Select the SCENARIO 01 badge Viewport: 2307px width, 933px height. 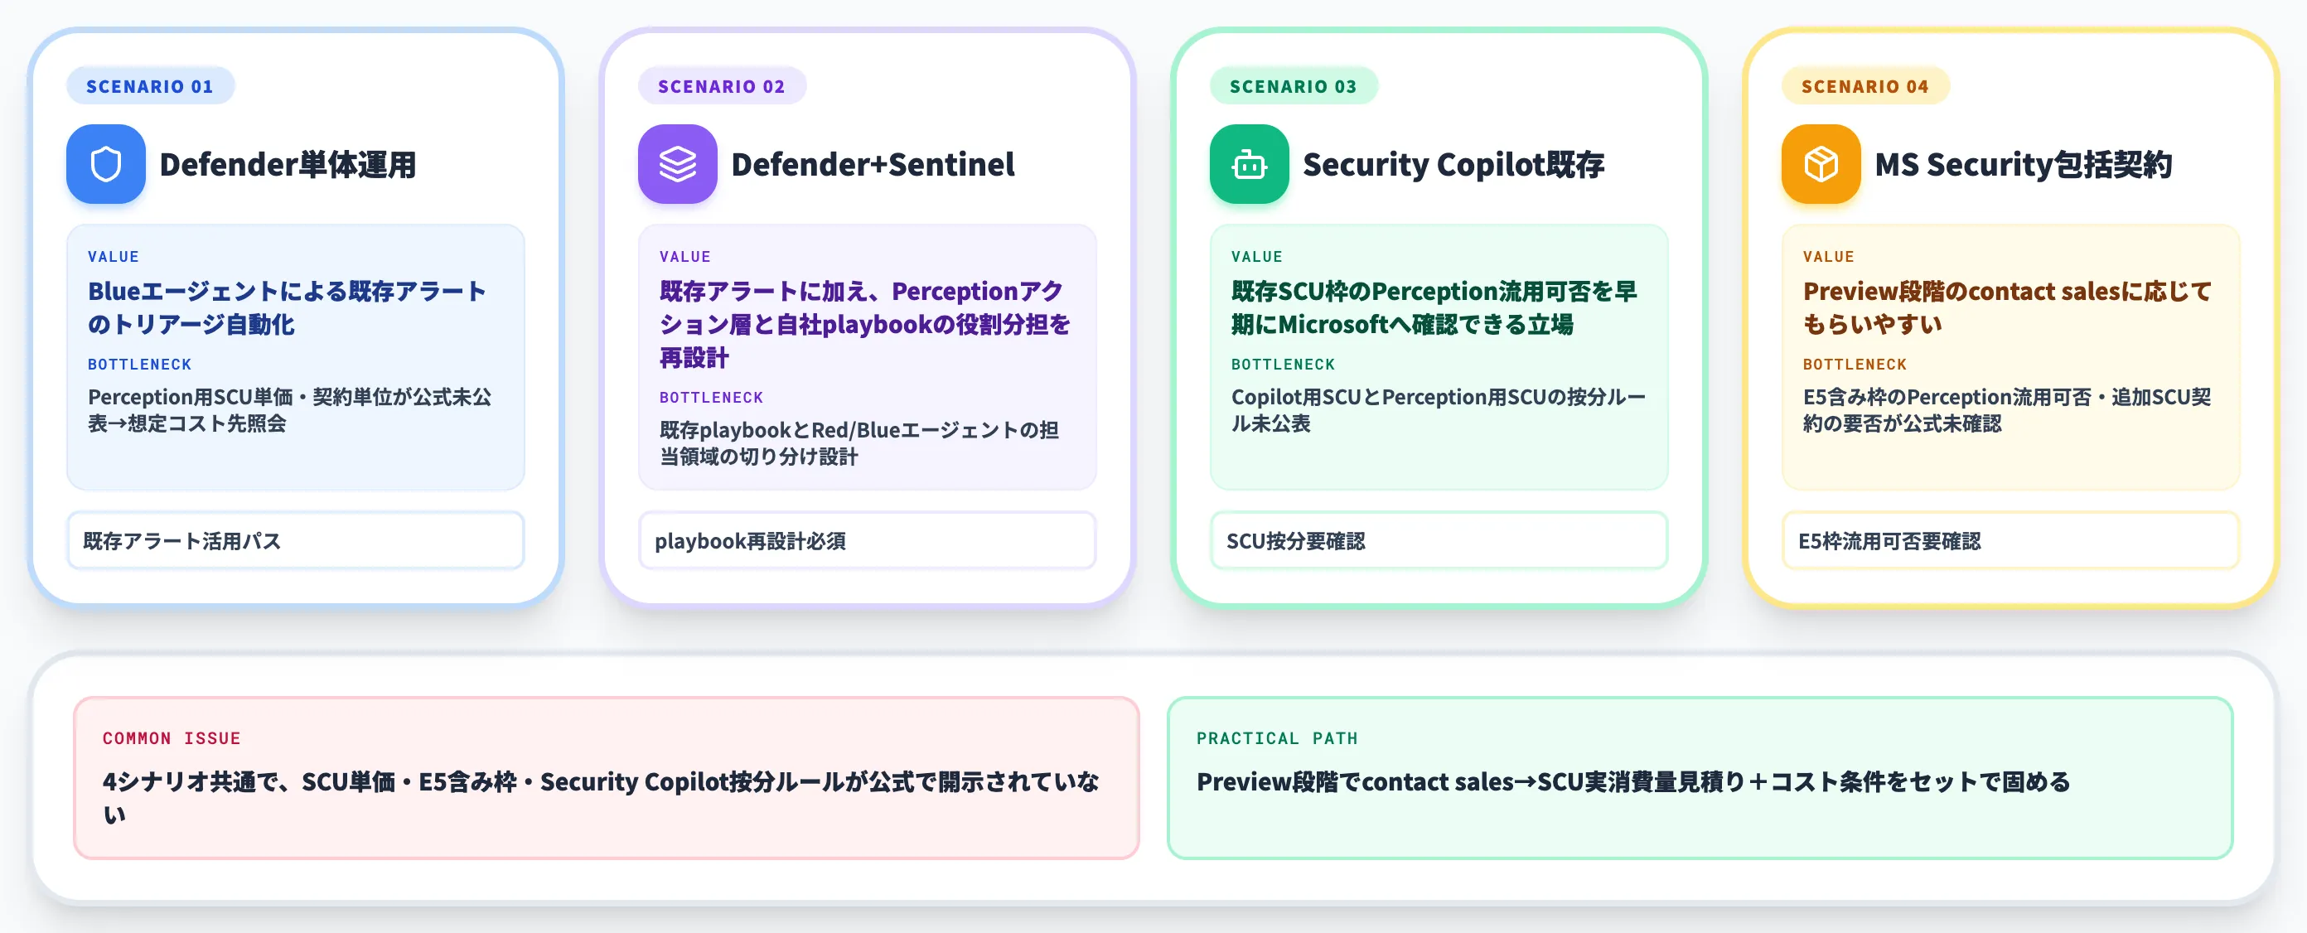point(149,86)
